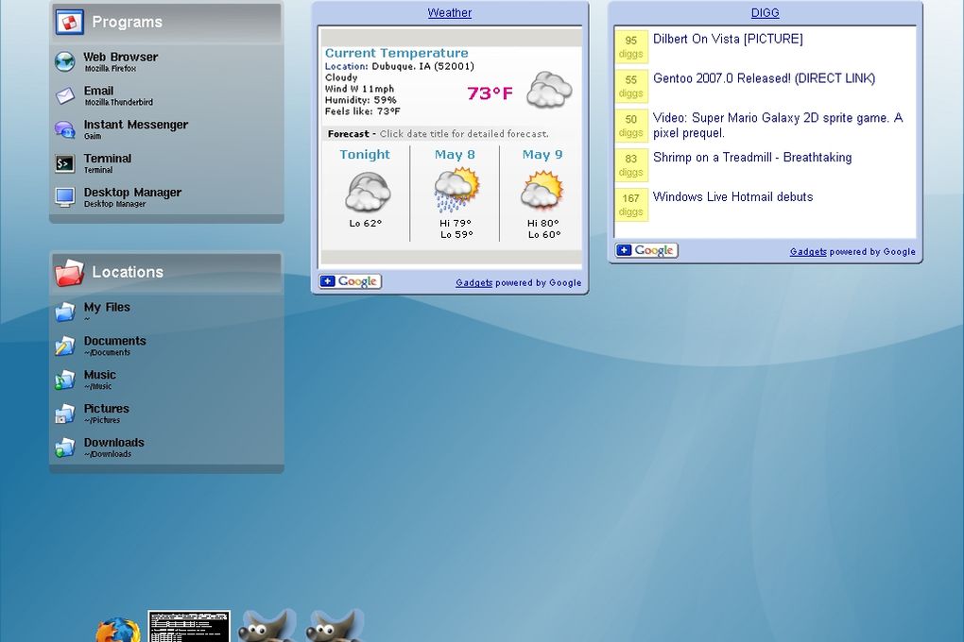
Task: Open the DIGG gadget title link
Action: (x=765, y=13)
